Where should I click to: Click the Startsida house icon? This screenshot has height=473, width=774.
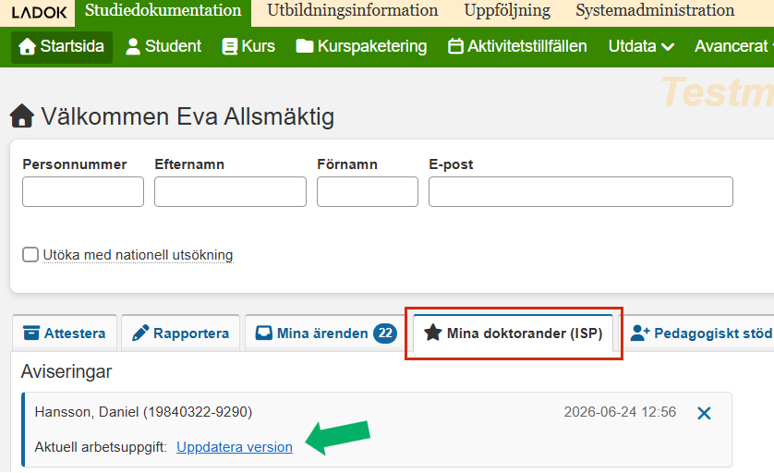tap(27, 46)
